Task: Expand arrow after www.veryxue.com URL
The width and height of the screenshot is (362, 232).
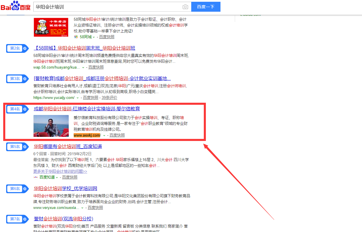Action: pyautogui.click(x=82, y=208)
